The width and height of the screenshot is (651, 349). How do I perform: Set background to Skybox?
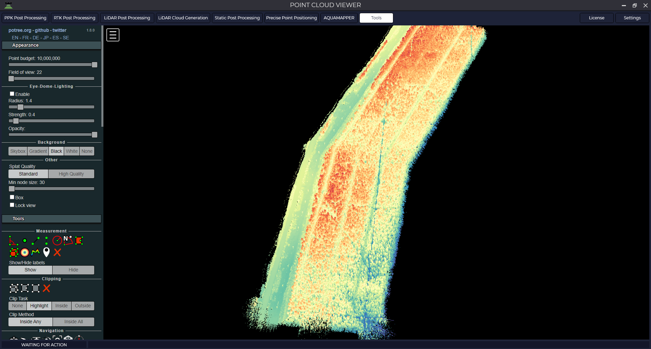pyautogui.click(x=18, y=151)
